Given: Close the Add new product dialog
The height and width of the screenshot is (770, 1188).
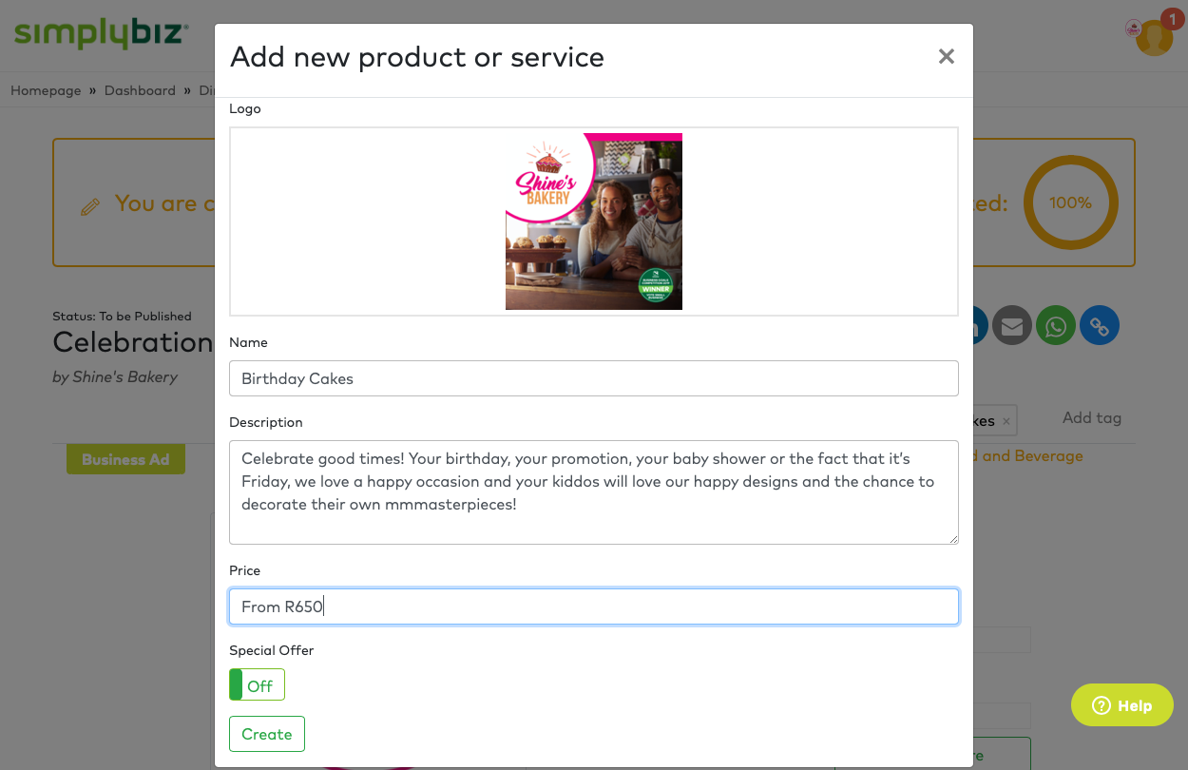Looking at the screenshot, I should pos(946,57).
